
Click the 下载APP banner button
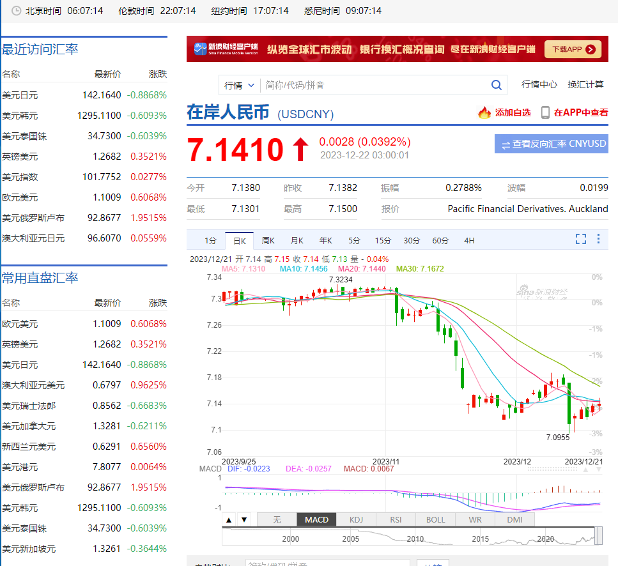coord(573,49)
